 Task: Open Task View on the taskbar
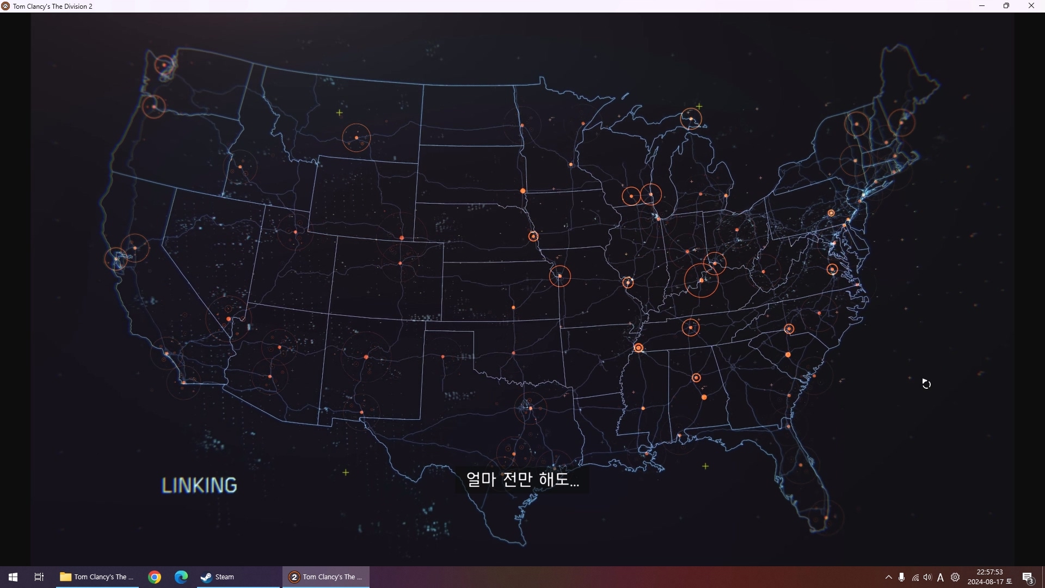(39, 577)
